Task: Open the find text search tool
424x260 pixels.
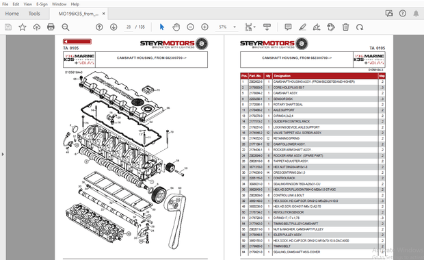Action: coord(65,27)
